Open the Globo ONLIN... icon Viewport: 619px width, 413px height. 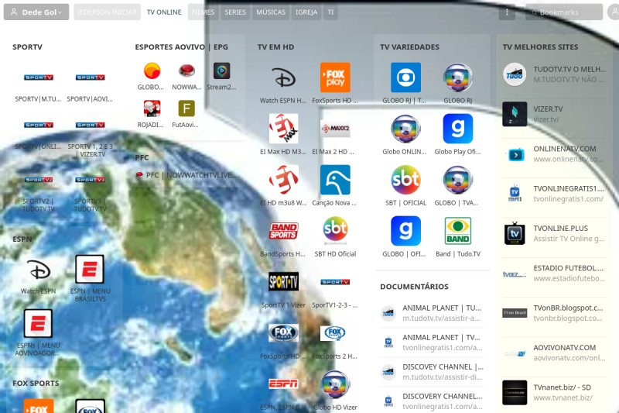[405, 129]
